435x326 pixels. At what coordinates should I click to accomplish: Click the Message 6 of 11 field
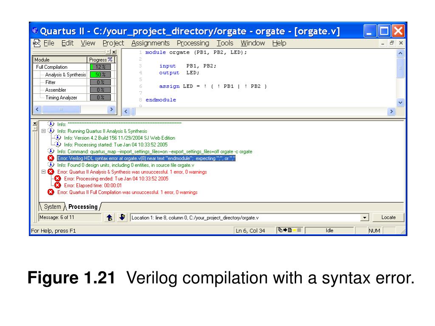[x=70, y=217]
